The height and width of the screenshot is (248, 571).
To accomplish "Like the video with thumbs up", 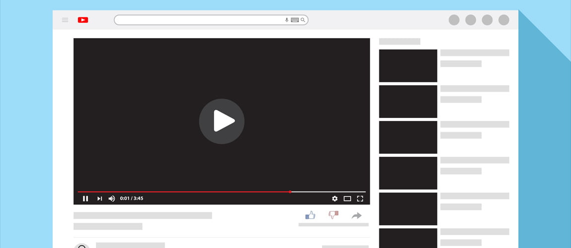I will click(x=310, y=215).
